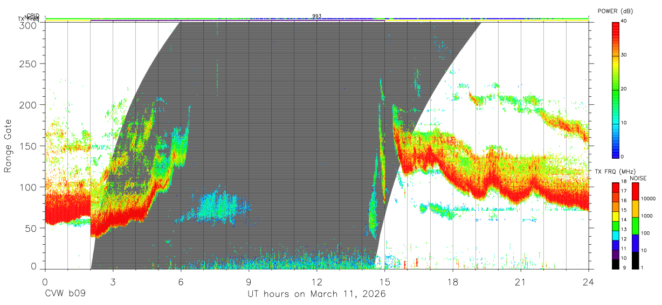Screen dimensions: 662x305
Task: Pick the blue NOISE swatch between 10 and 100
Action: 635,243
